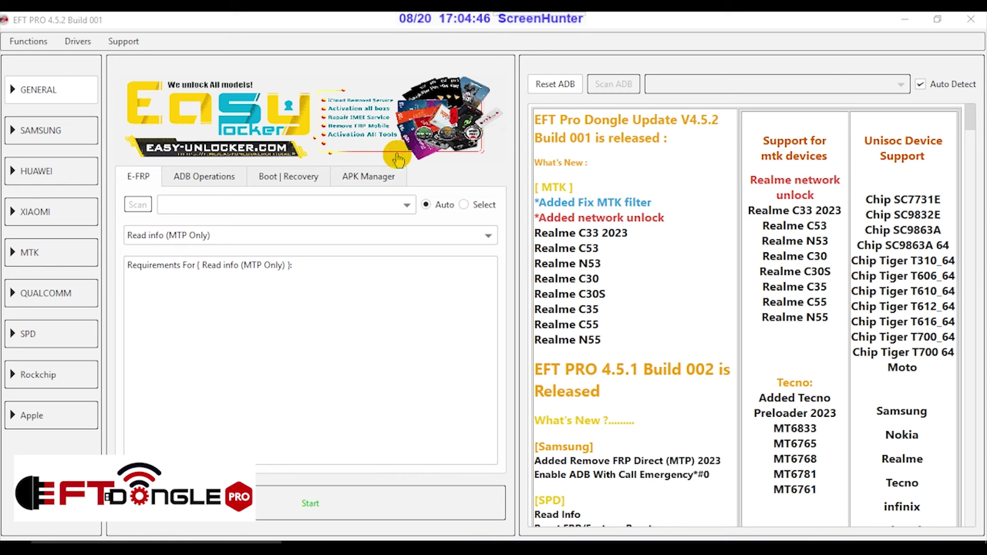Switch to the ADB Operations tab

coord(204,176)
